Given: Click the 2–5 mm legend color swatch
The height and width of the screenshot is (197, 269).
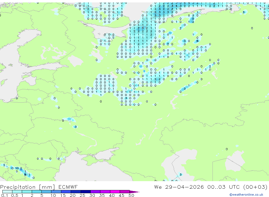Looking at the screenshot, I should 37,192.
